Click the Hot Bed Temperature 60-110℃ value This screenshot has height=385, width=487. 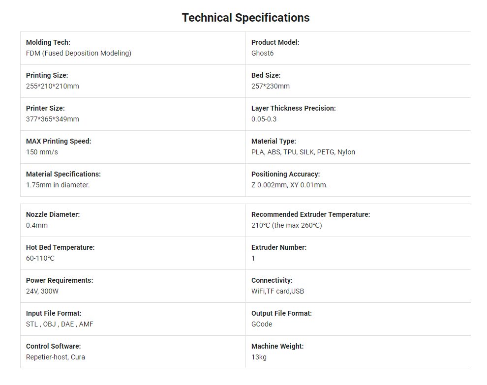pos(40,258)
